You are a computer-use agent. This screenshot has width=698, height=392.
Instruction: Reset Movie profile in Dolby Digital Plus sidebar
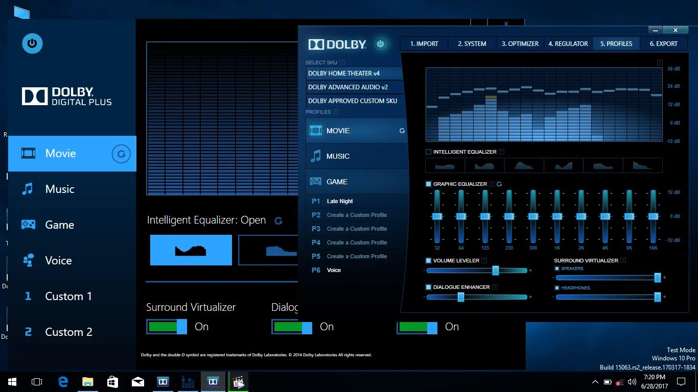pyautogui.click(x=121, y=154)
